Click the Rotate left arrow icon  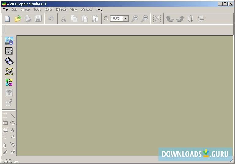point(170,19)
